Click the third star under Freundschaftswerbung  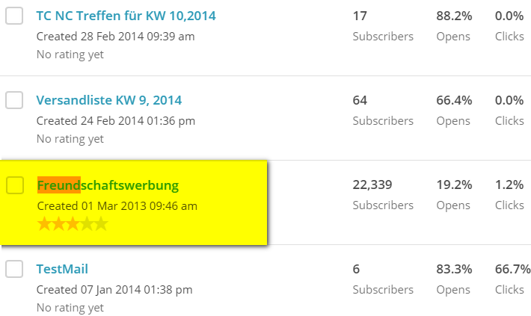[x=73, y=223]
